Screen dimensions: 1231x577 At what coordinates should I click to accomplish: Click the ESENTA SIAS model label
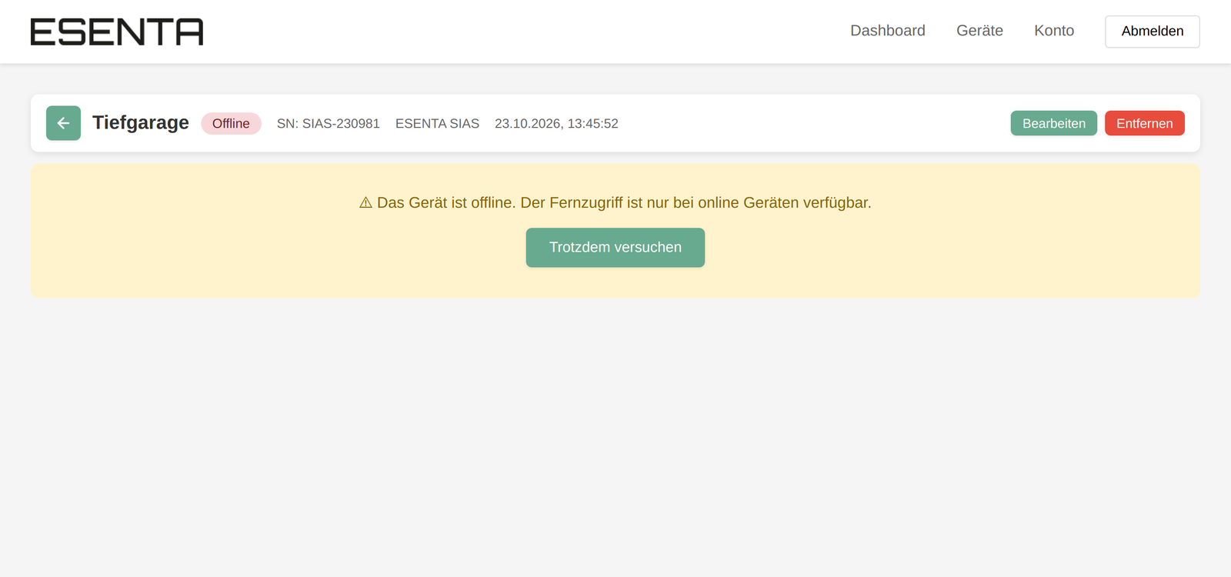[437, 124]
